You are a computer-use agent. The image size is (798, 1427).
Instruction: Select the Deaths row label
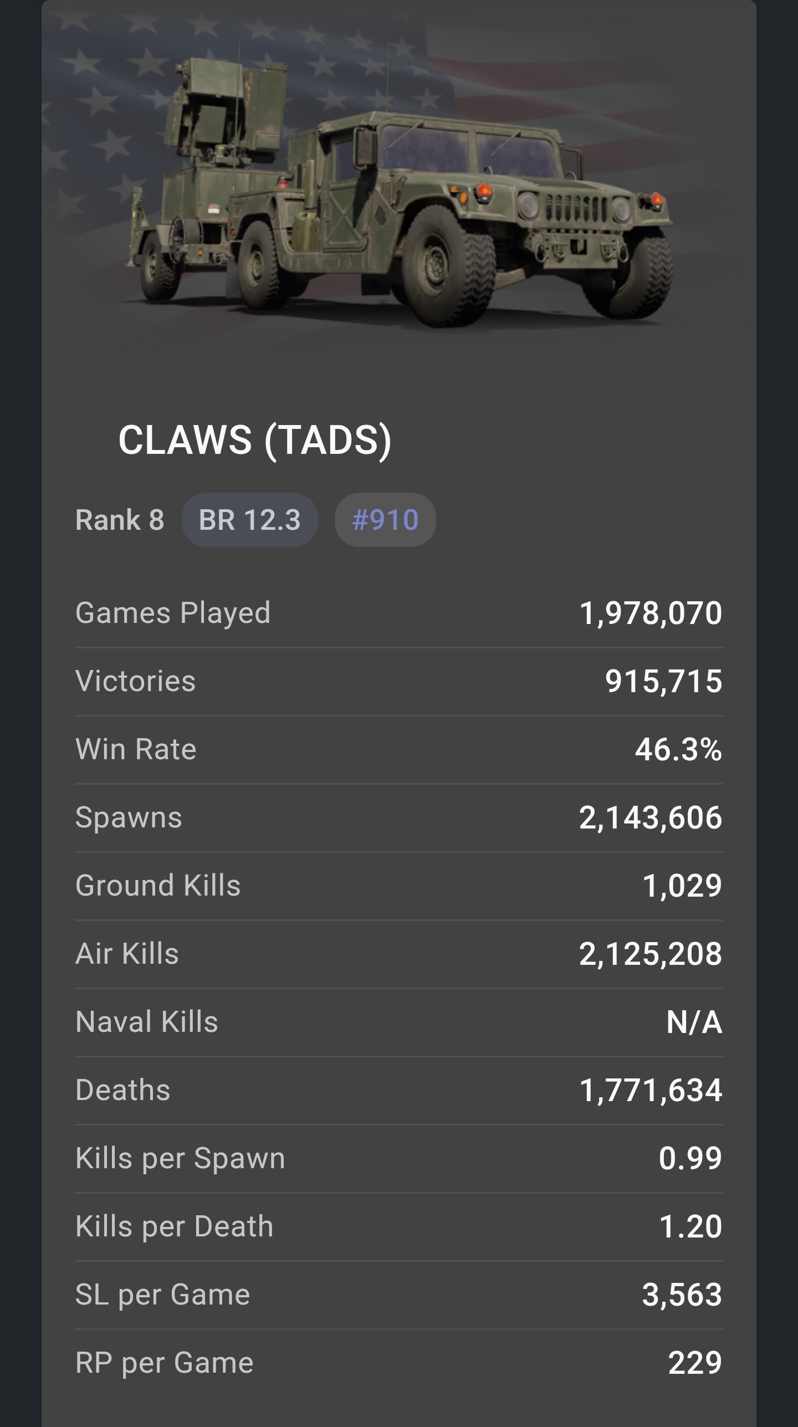pyautogui.click(x=123, y=1090)
